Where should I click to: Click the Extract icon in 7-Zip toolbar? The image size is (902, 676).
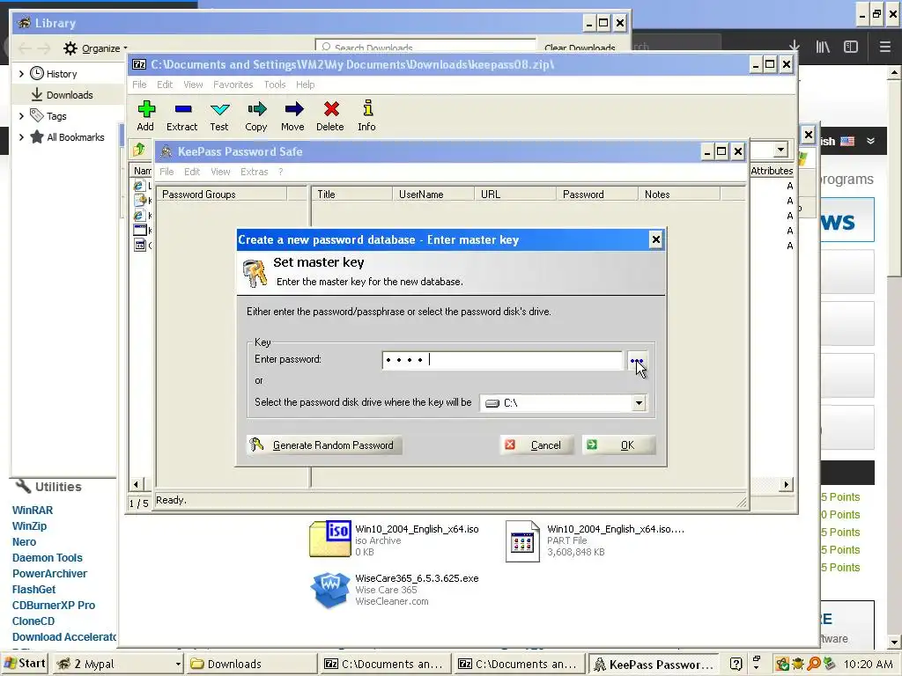[183, 109]
